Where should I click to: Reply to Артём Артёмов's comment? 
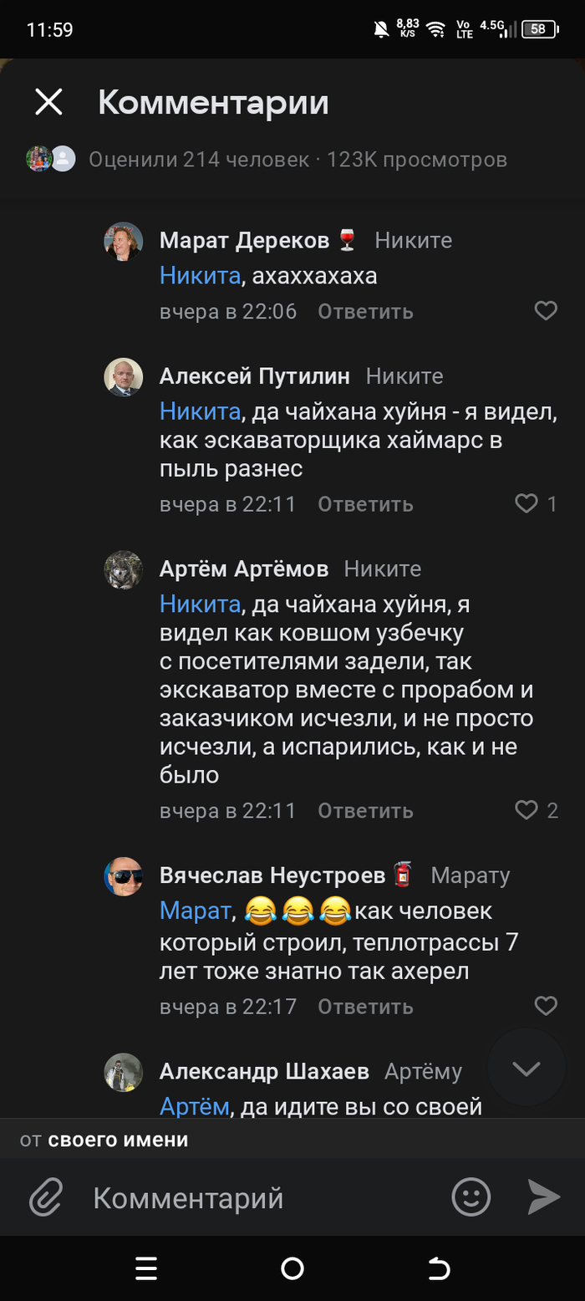[x=365, y=810]
